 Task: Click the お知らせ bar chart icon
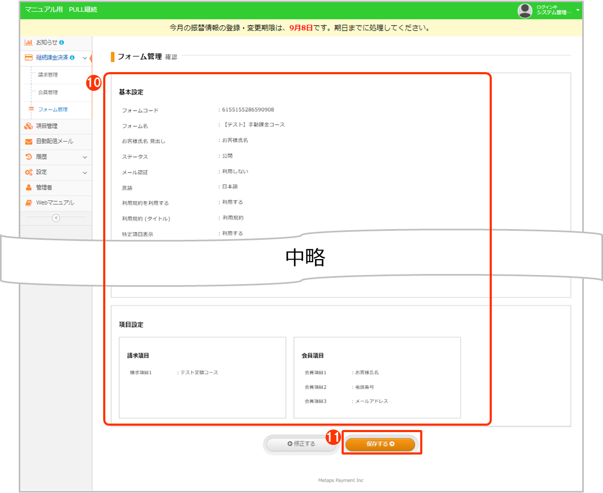pyautogui.click(x=29, y=42)
